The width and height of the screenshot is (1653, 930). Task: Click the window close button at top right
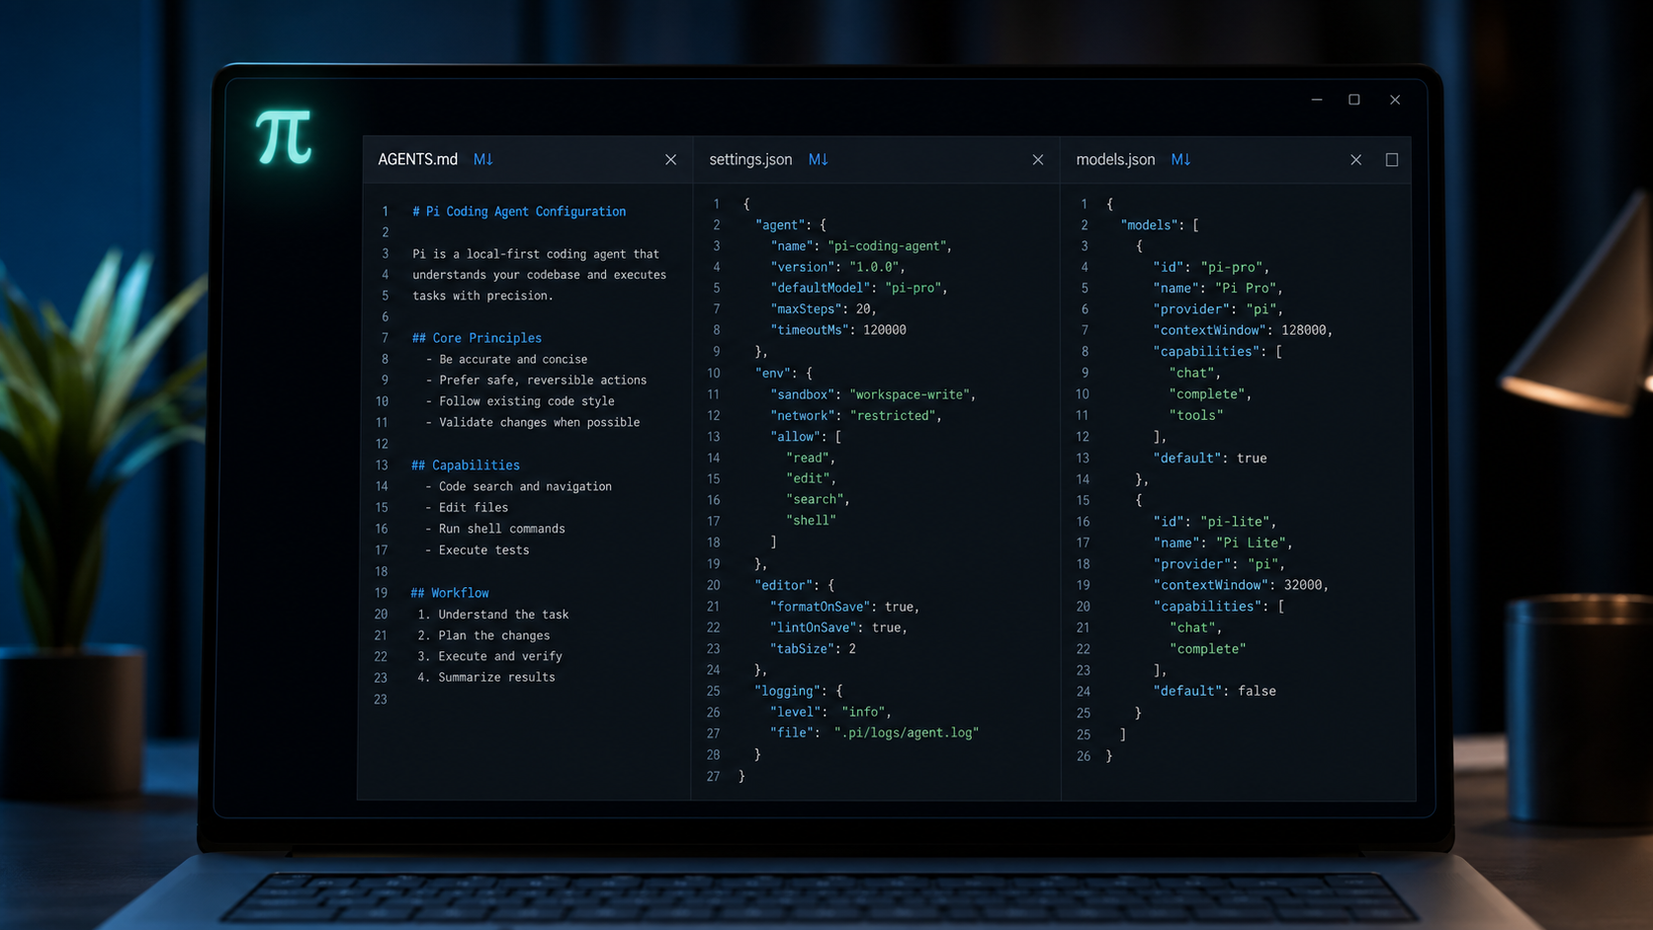click(x=1395, y=100)
